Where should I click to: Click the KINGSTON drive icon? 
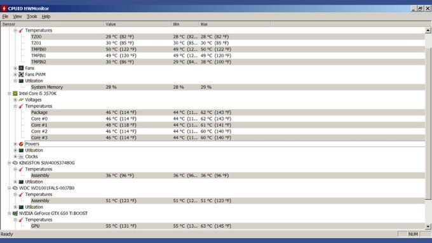15,163
